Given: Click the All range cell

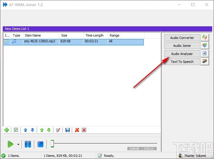Looking at the screenshot, I should click(x=111, y=41).
